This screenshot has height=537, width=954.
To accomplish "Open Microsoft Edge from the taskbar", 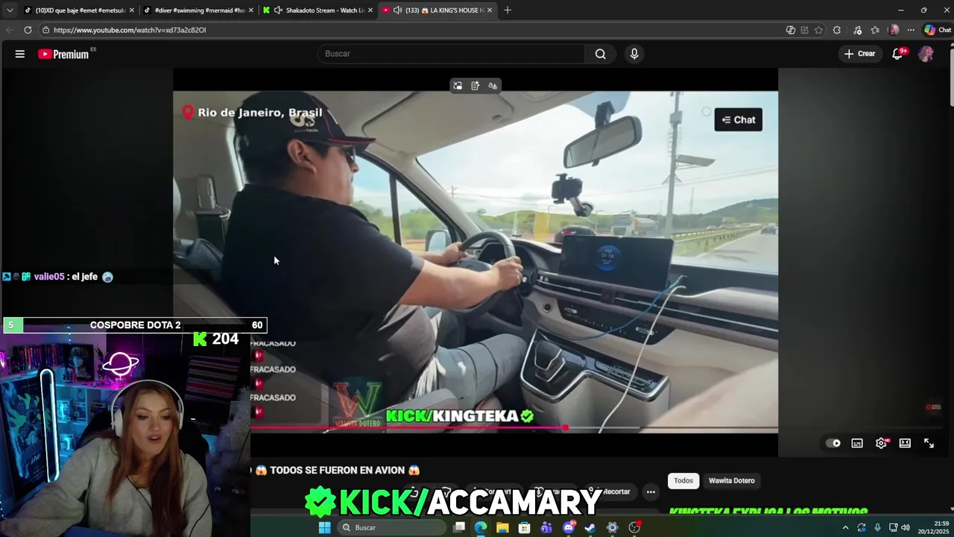I will (481, 527).
